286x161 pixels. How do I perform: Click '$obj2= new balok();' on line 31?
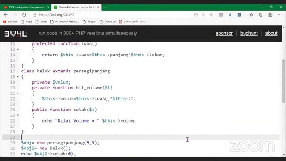pyautogui.click(x=46, y=148)
